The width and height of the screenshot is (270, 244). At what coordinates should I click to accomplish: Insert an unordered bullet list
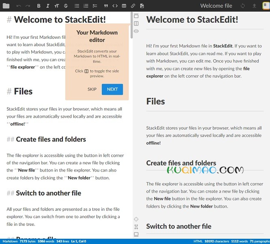(77, 6)
